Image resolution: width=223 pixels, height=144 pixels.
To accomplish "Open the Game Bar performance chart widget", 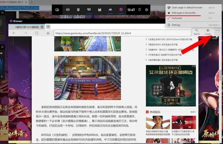I will coord(100,10).
